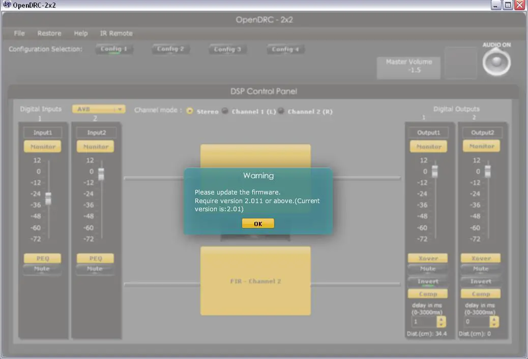Switch to Config 4 preset

[285, 49]
